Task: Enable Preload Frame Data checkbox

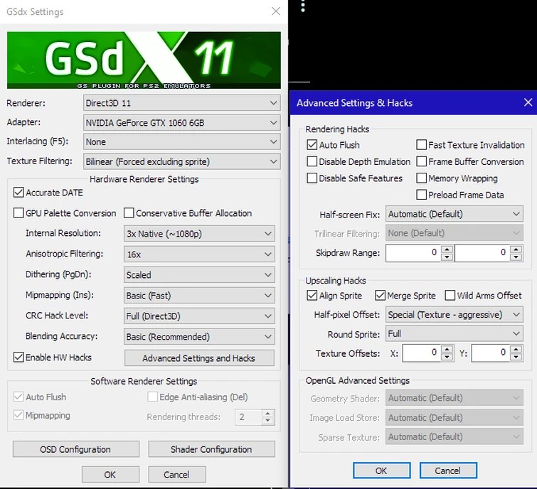Action: [x=421, y=195]
